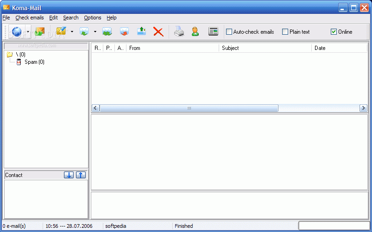
Task: Click the P.. column header
Action: point(109,48)
